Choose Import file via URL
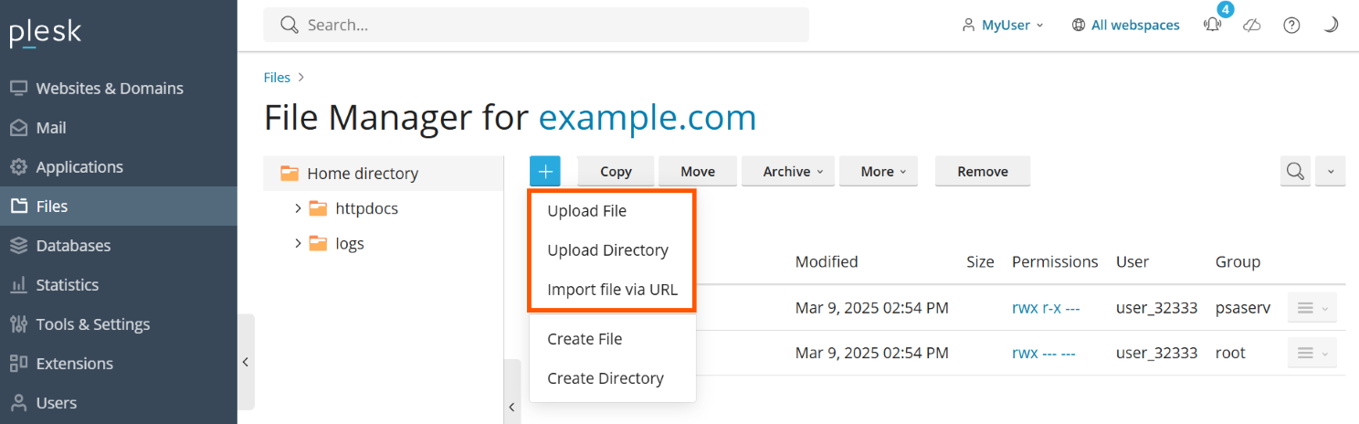The height and width of the screenshot is (424, 1359). 612,290
